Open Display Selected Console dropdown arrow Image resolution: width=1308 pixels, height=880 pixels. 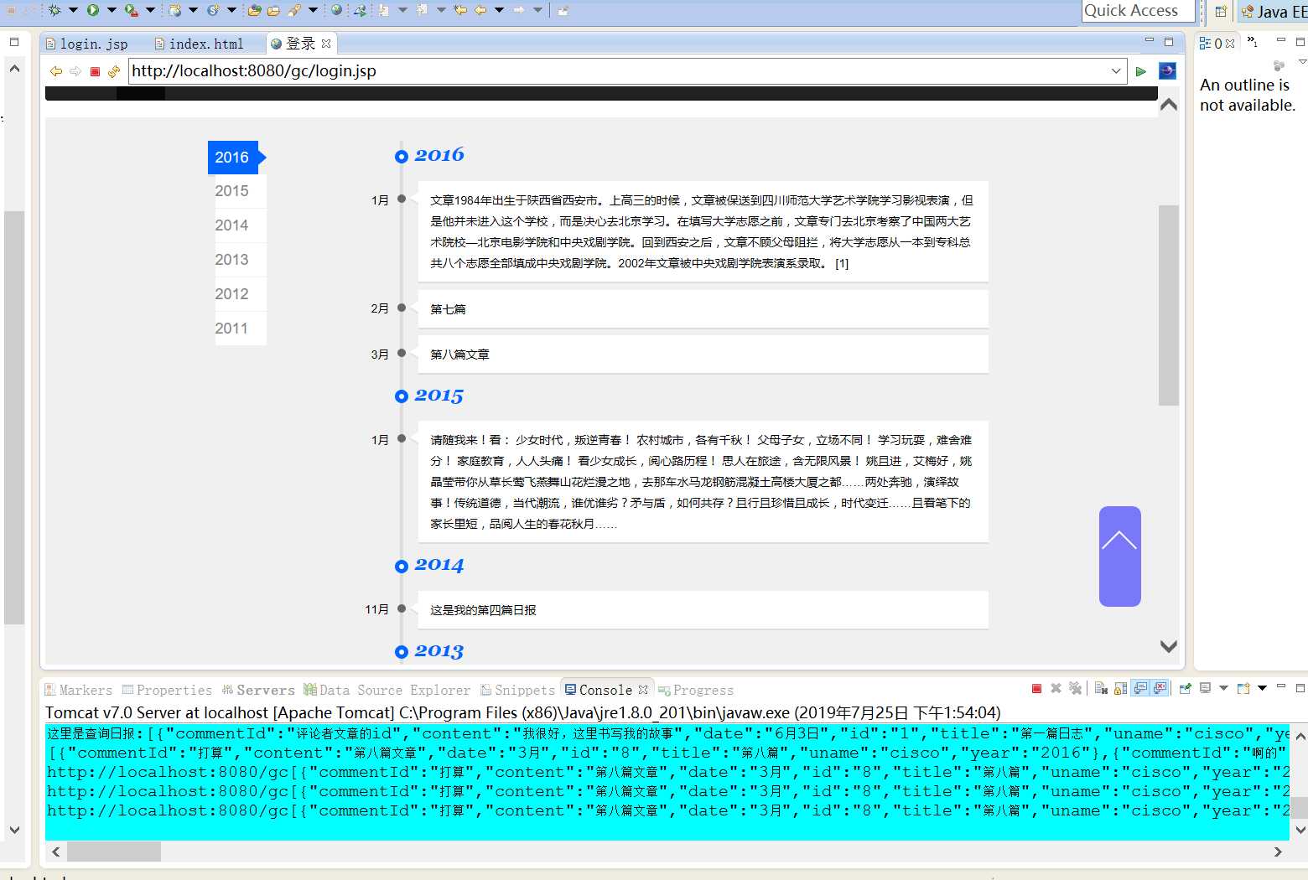coord(1223,688)
